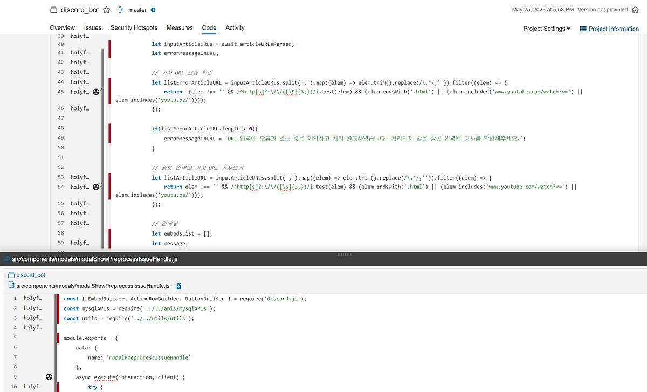Go to the Measures tab
Viewport: 647px width, 392px height.
[x=180, y=27]
